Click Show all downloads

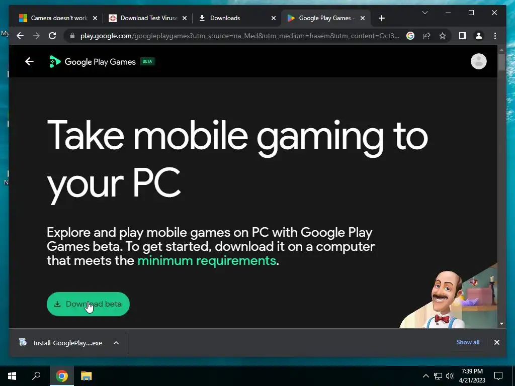pyautogui.click(x=468, y=342)
